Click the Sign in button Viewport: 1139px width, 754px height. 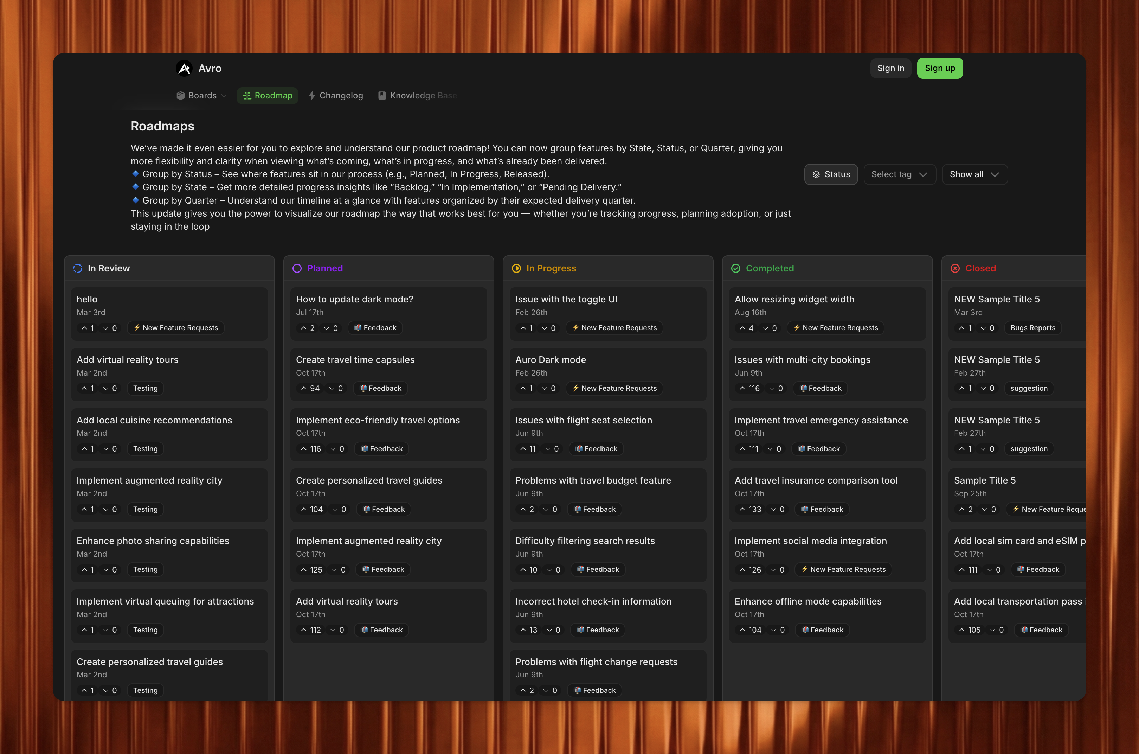point(890,68)
